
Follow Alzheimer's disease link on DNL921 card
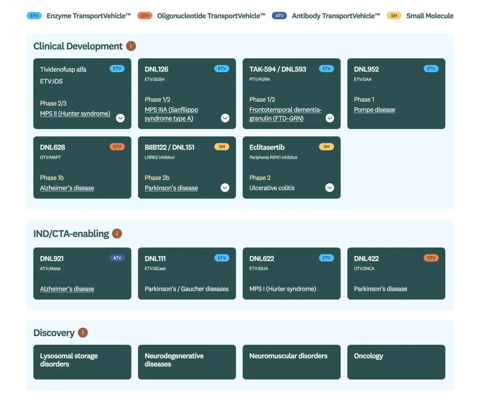coord(67,289)
